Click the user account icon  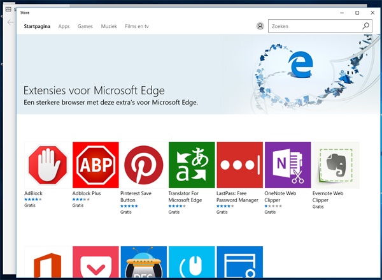(260, 26)
